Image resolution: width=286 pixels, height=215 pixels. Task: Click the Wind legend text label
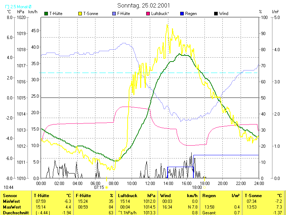tap(224, 14)
